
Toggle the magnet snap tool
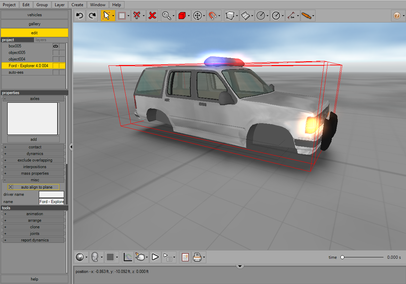click(212, 16)
